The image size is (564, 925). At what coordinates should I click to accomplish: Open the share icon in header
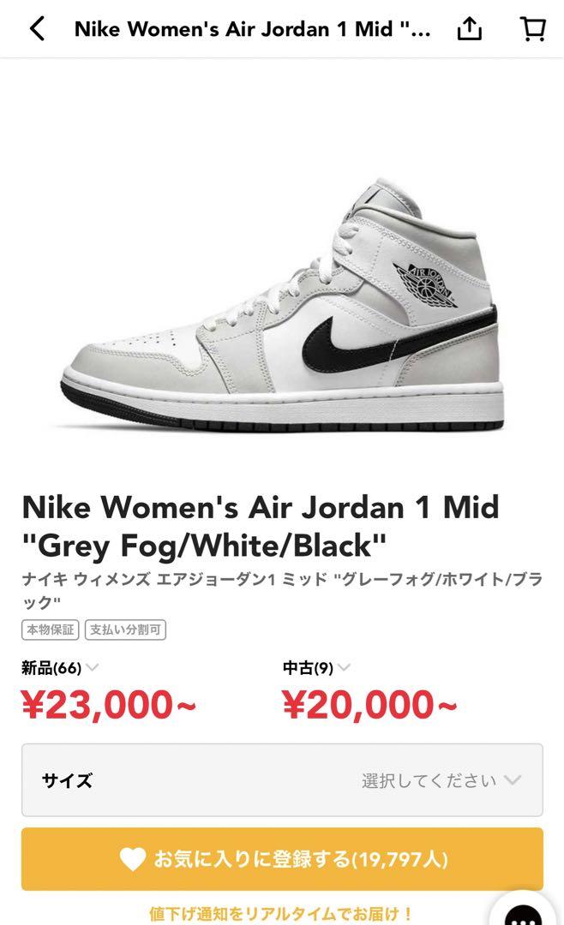click(470, 28)
